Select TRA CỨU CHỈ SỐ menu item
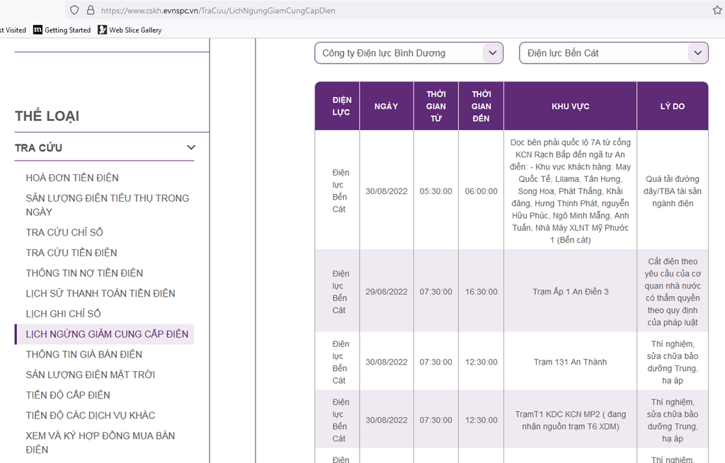Viewport: 725px width, 463px height. click(x=64, y=233)
